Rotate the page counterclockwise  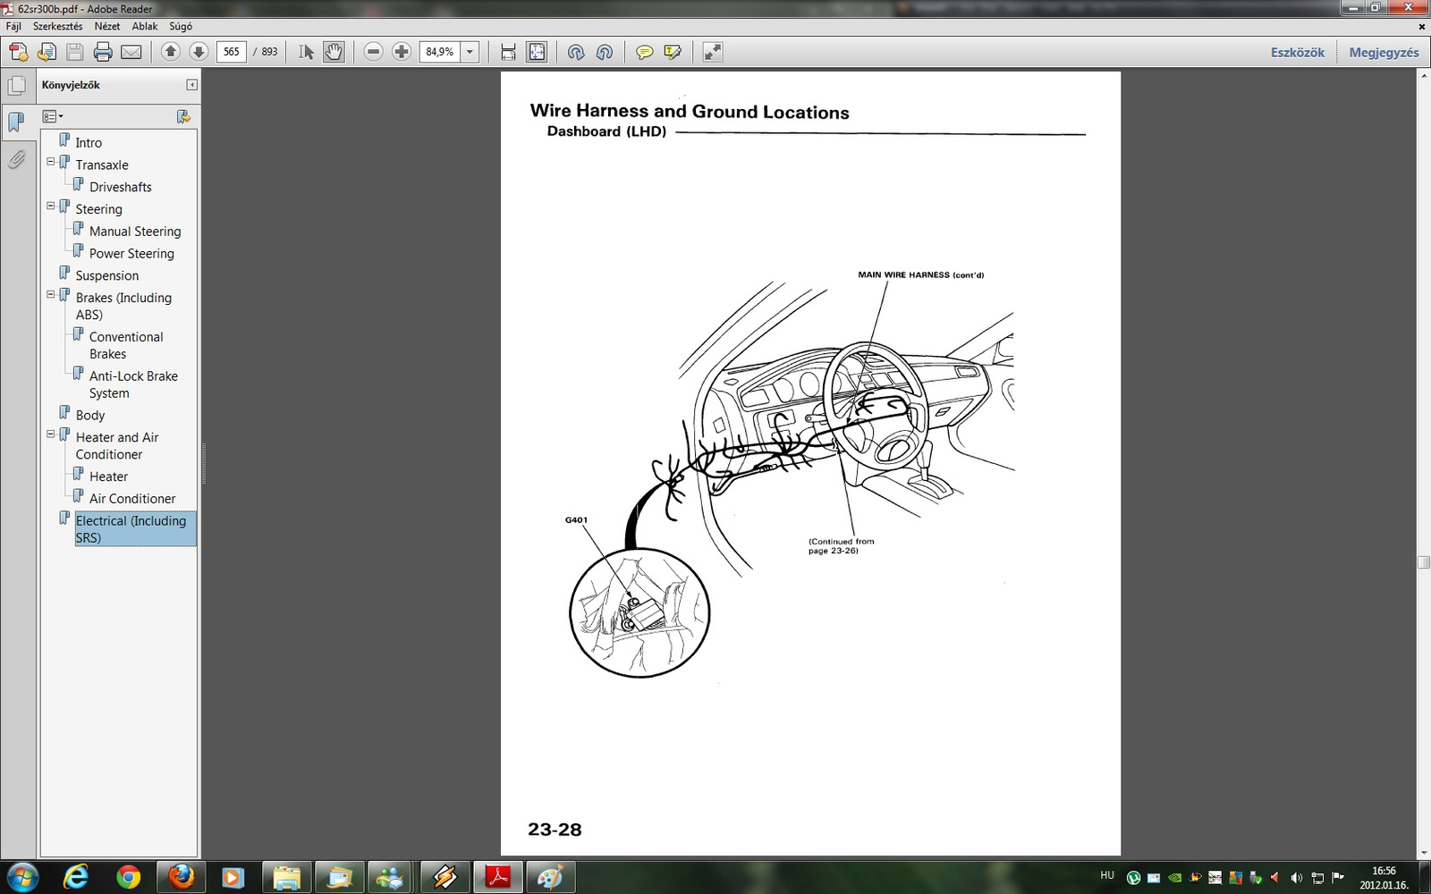(x=605, y=52)
